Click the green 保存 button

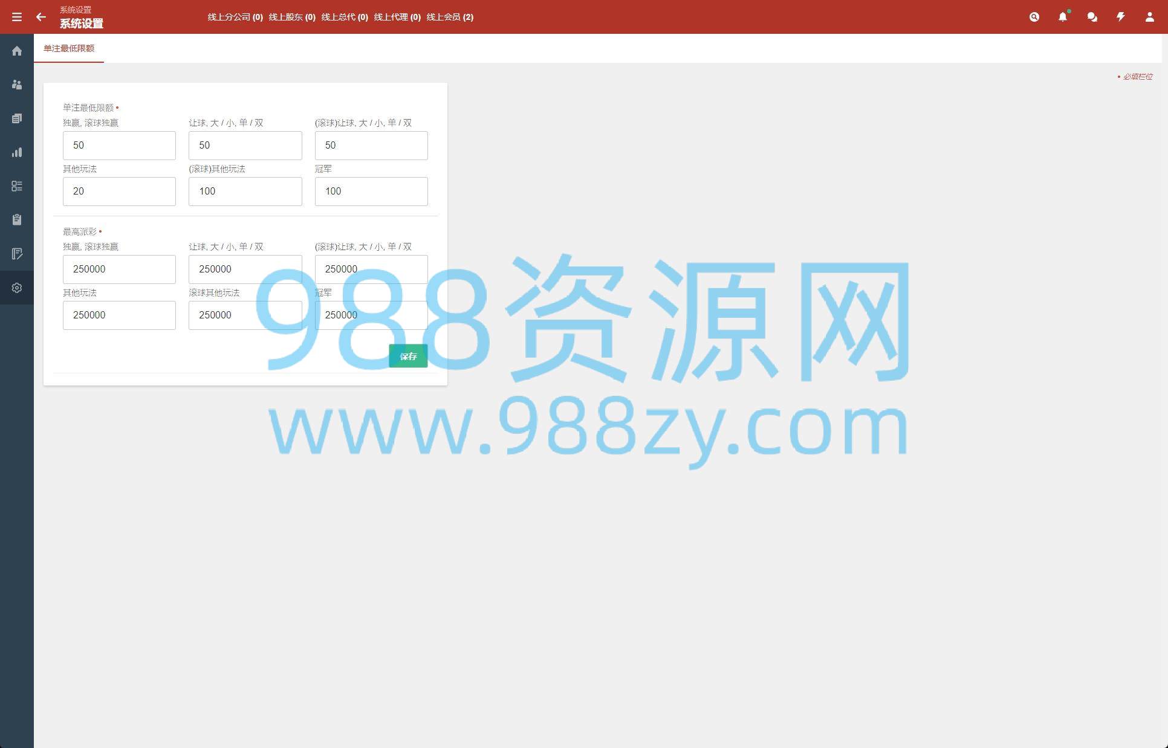408,356
